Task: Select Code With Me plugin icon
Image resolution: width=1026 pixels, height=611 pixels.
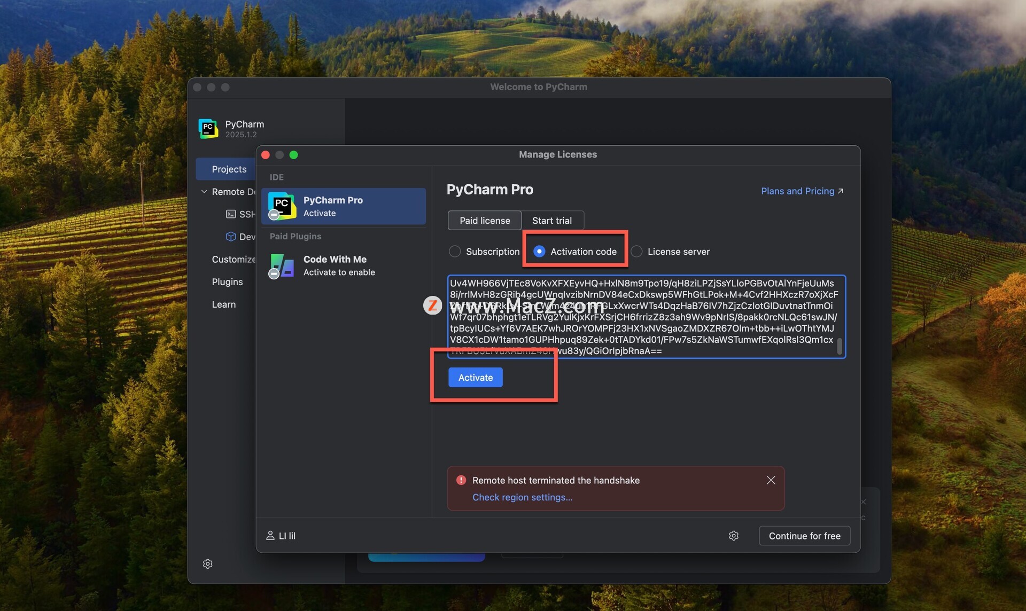Action: (282, 265)
